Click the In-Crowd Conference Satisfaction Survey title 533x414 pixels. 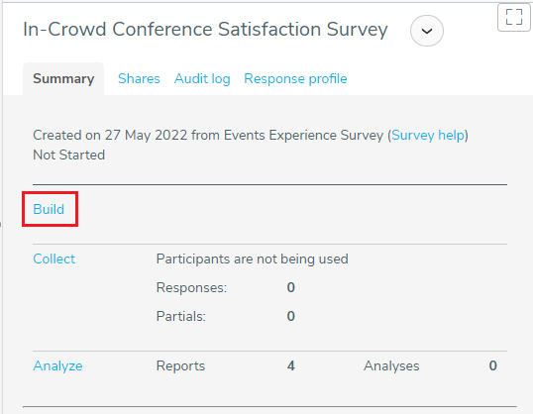[x=205, y=30]
